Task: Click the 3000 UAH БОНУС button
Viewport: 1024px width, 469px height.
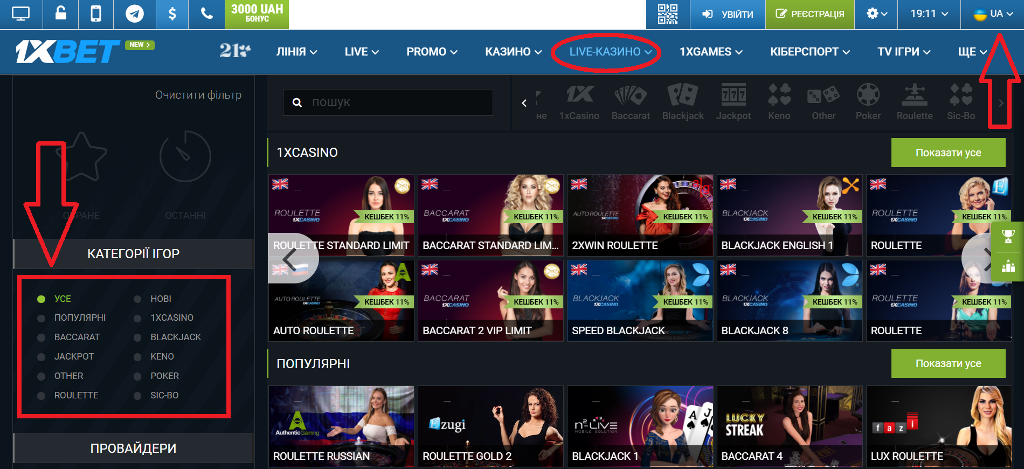Action: [x=257, y=14]
